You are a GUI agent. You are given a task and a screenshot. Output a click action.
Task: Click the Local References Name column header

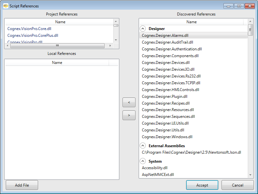57,63
